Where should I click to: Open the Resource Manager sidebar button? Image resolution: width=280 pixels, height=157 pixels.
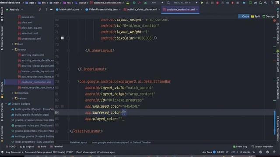2,38
